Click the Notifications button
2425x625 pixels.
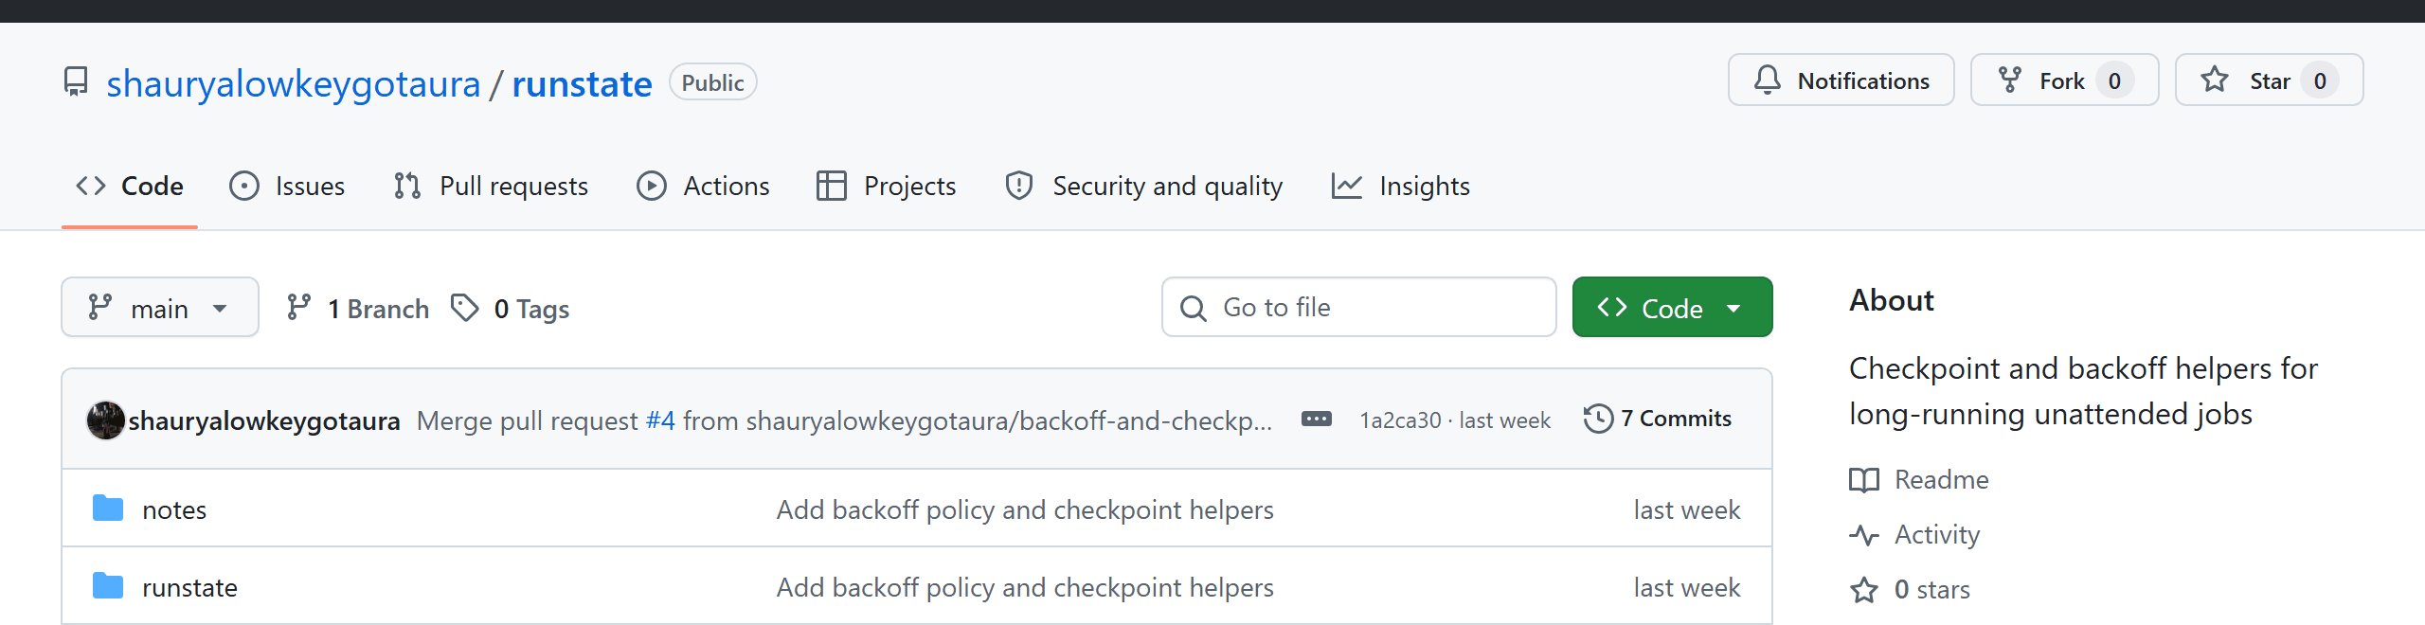tap(1841, 80)
